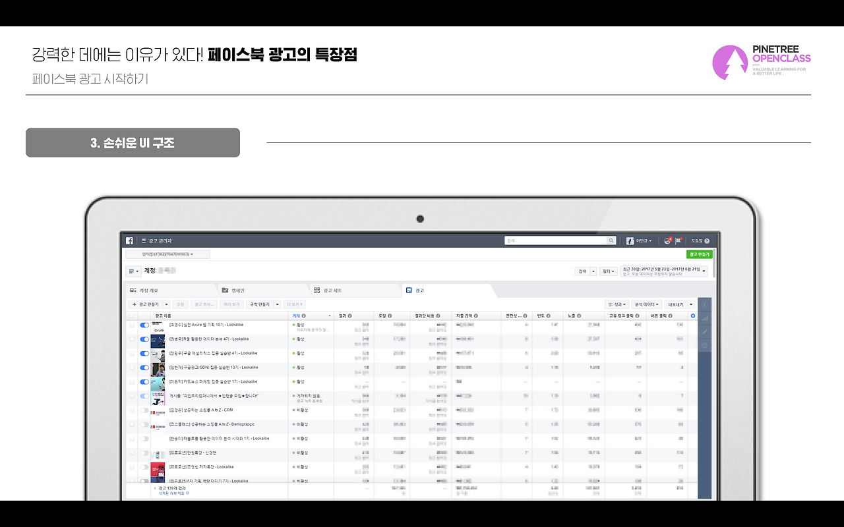Open the 필터 dropdown
This screenshot has width=844, height=527.
[608, 271]
